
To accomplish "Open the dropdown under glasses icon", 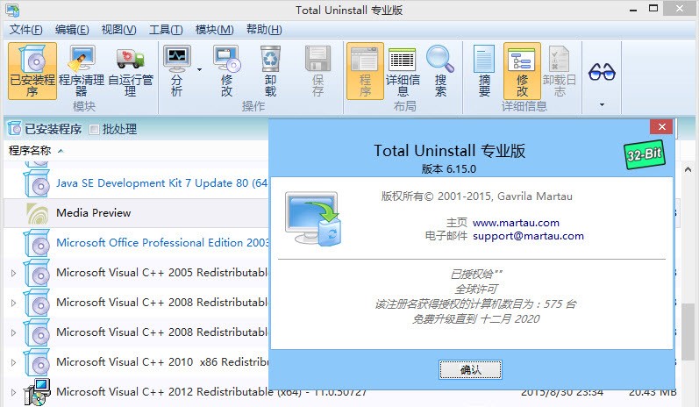I will click(x=602, y=104).
